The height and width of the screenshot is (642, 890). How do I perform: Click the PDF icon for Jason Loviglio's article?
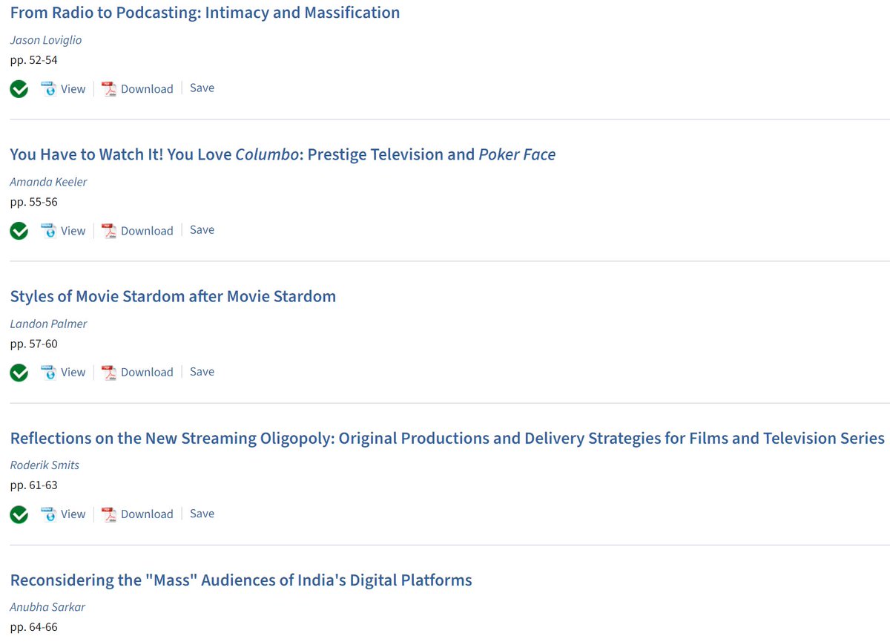pos(109,88)
